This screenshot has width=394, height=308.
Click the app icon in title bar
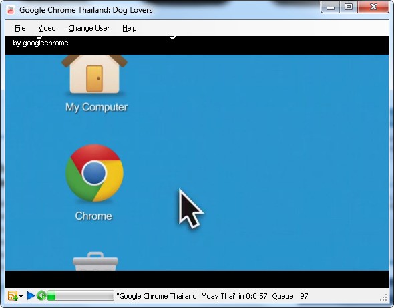tap(11, 10)
